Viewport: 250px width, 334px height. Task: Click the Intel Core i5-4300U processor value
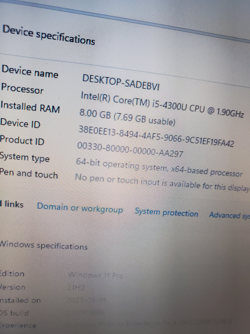(x=162, y=104)
